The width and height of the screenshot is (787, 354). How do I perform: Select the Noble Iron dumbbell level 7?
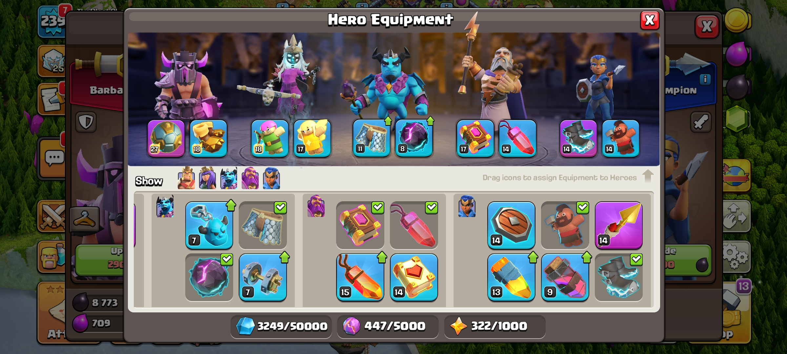263,277
